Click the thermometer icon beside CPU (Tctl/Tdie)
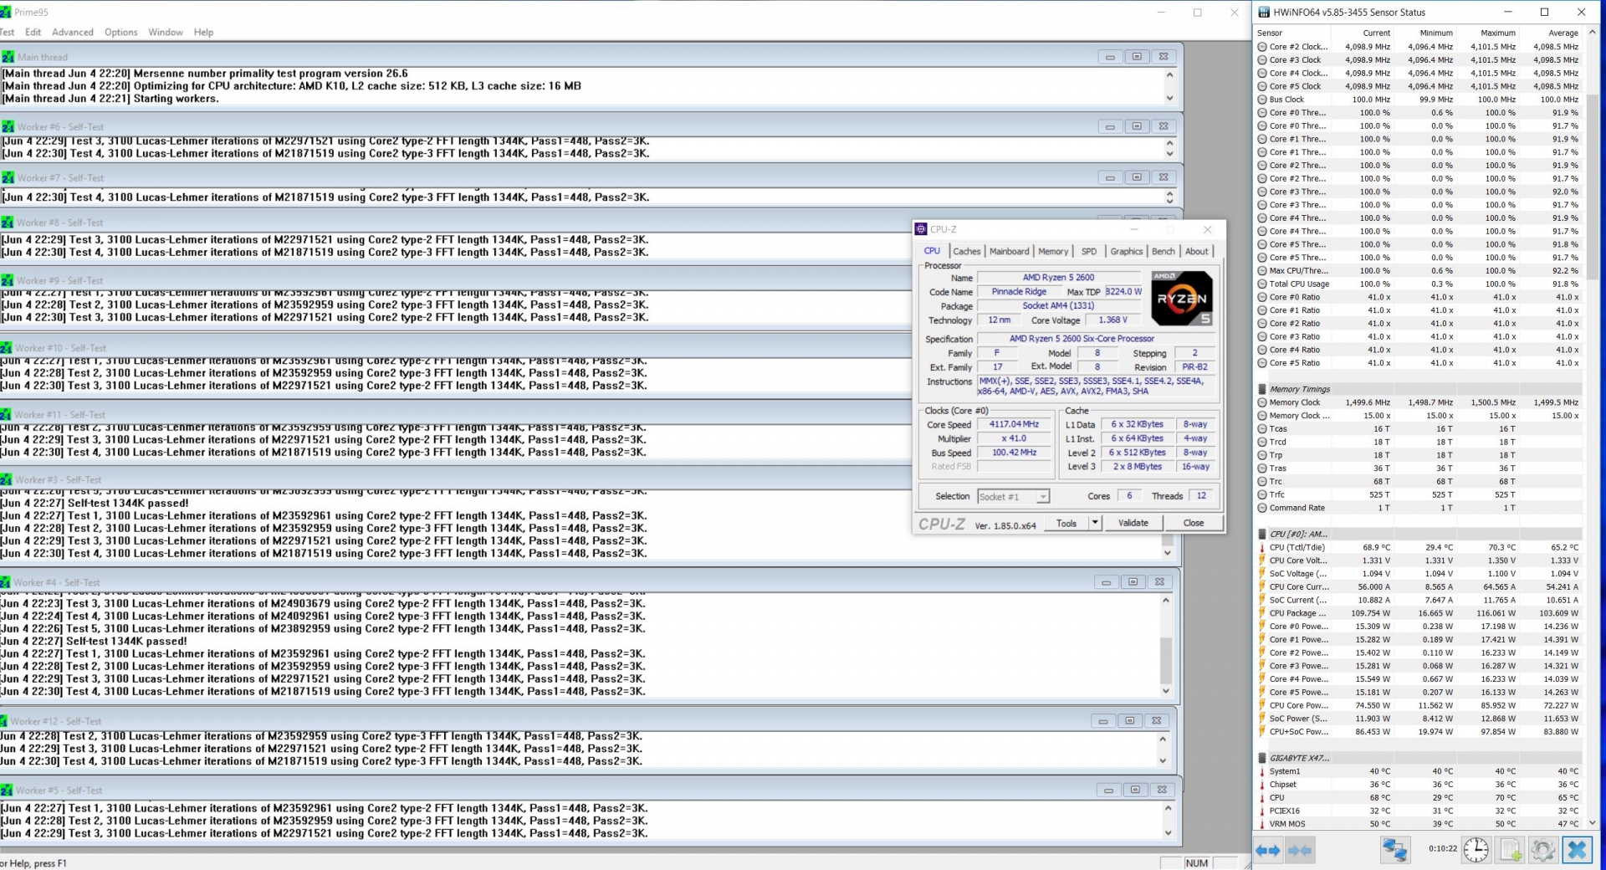 (1262, 547)
